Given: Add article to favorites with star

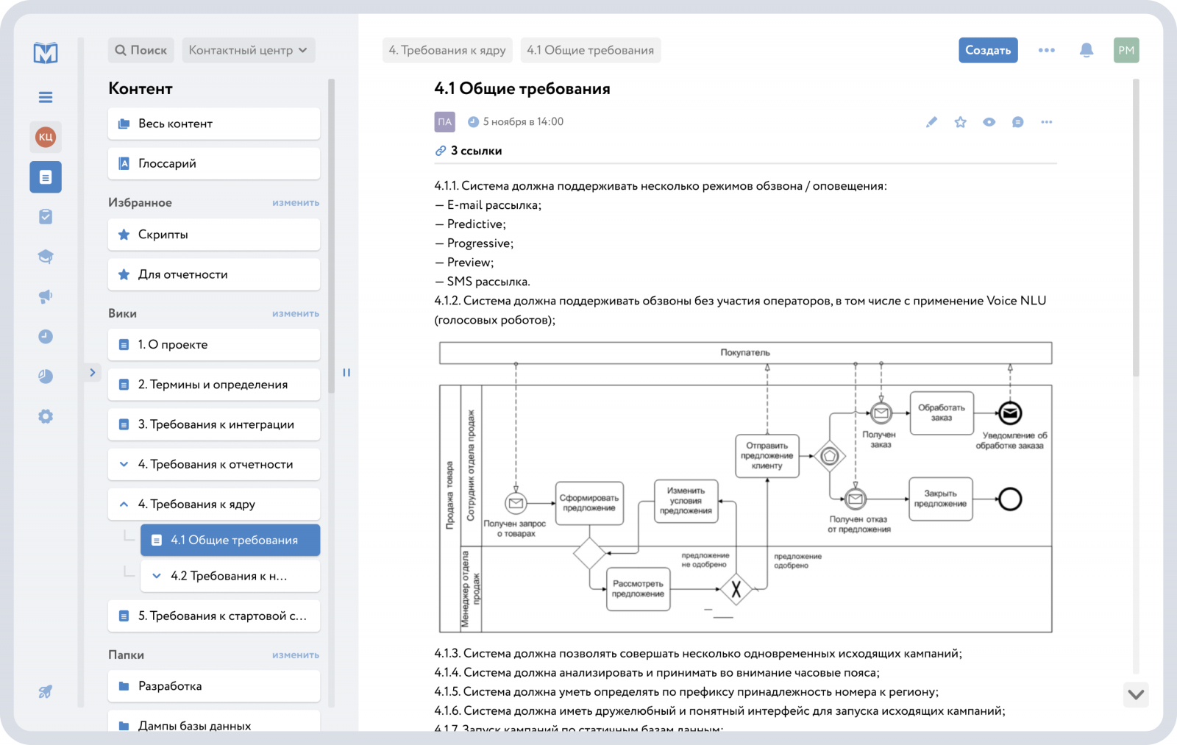Looking at the screenshot, I should click(960, 122).
